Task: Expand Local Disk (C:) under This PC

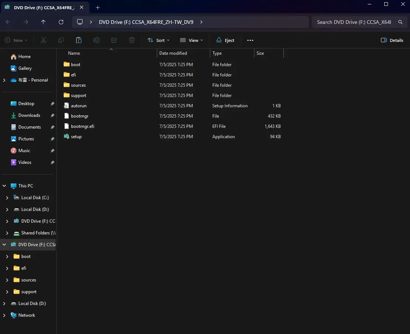Action: [x=7, y=198]
